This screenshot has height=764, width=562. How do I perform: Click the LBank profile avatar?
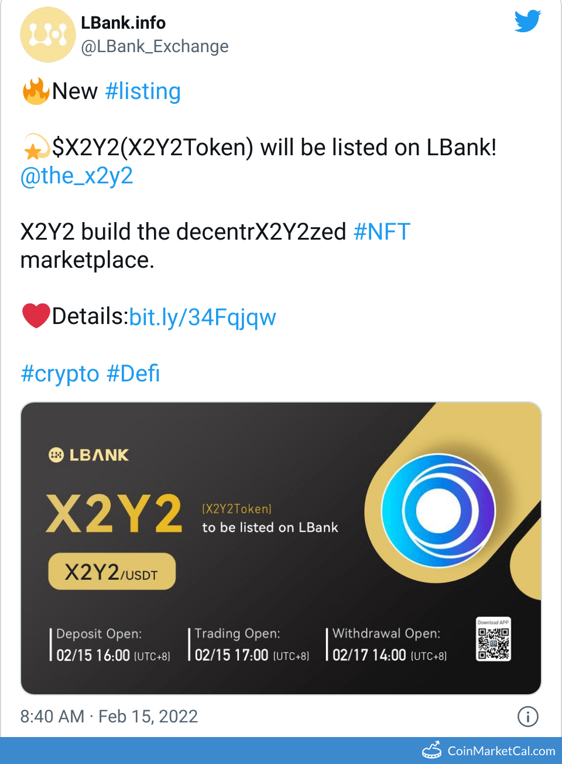coord(48,35)
